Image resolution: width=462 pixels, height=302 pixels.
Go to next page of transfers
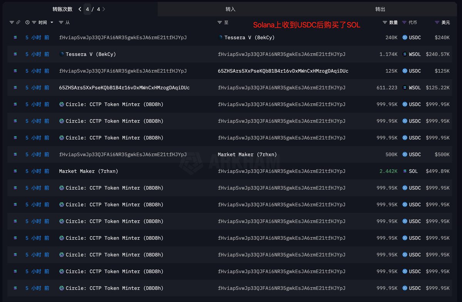(104, 9)
